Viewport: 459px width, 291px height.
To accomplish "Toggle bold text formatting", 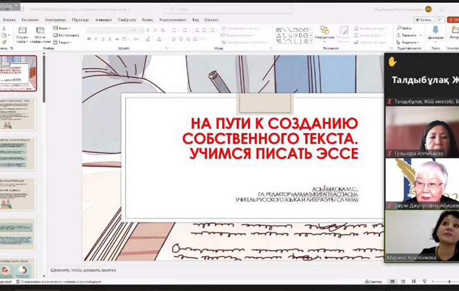I will (x=89, y=39).
